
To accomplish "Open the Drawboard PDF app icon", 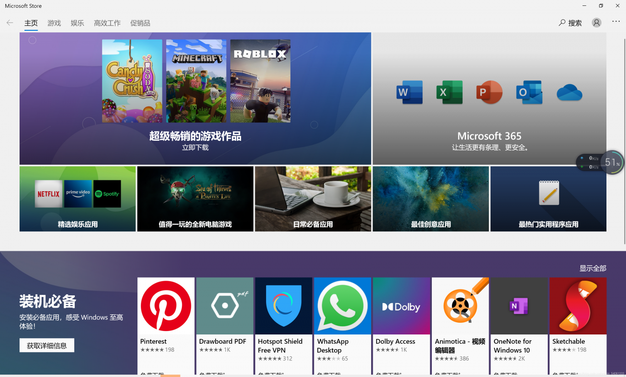I will tap(224, 306).
